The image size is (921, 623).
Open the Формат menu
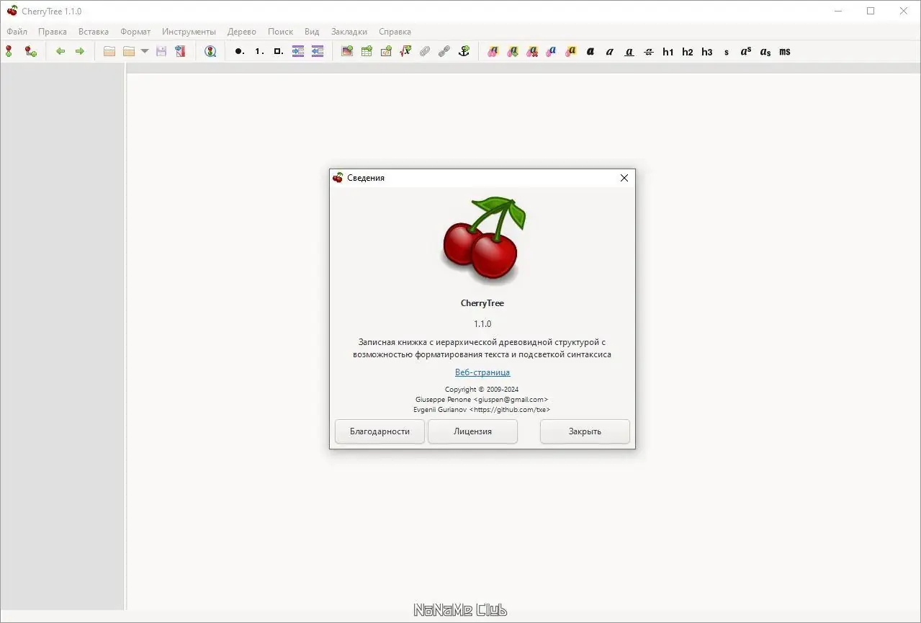click(135, 32)
